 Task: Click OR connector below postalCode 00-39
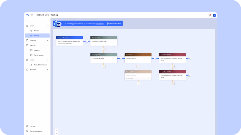pyautogui.click(x=173, y=67)
